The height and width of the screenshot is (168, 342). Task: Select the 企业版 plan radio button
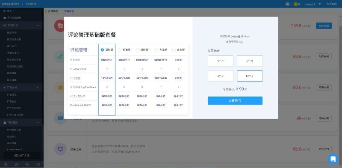pyautogui.click(x=174, y=50)
